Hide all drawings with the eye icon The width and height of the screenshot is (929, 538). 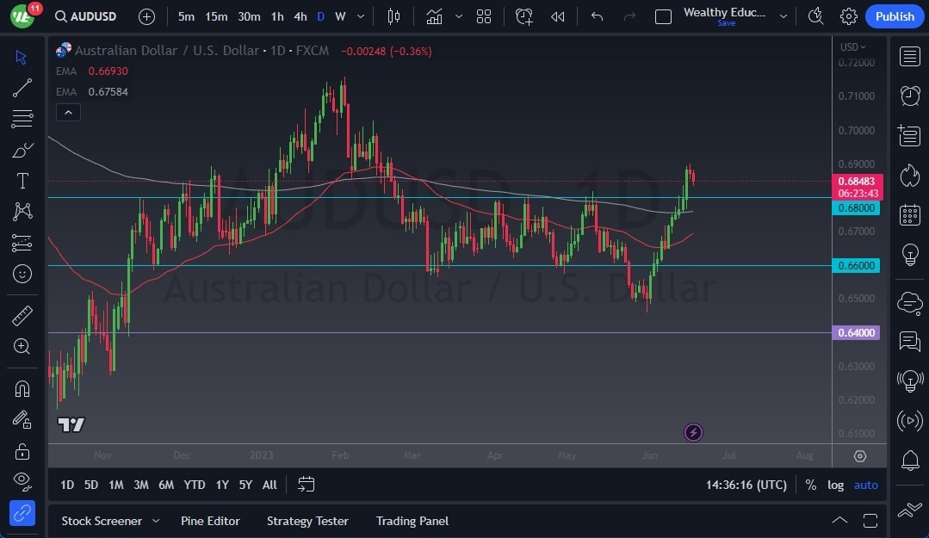click(22, 481)
